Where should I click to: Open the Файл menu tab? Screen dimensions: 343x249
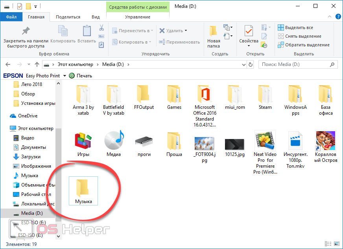click(11, 17)
